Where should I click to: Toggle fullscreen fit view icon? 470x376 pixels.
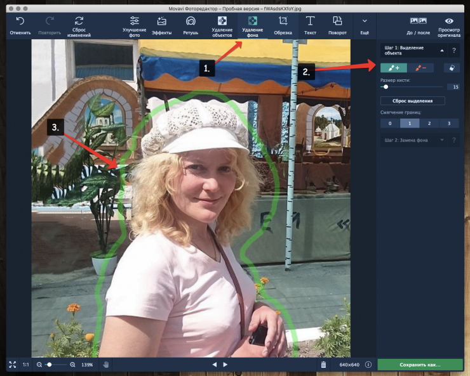point(12,365)
